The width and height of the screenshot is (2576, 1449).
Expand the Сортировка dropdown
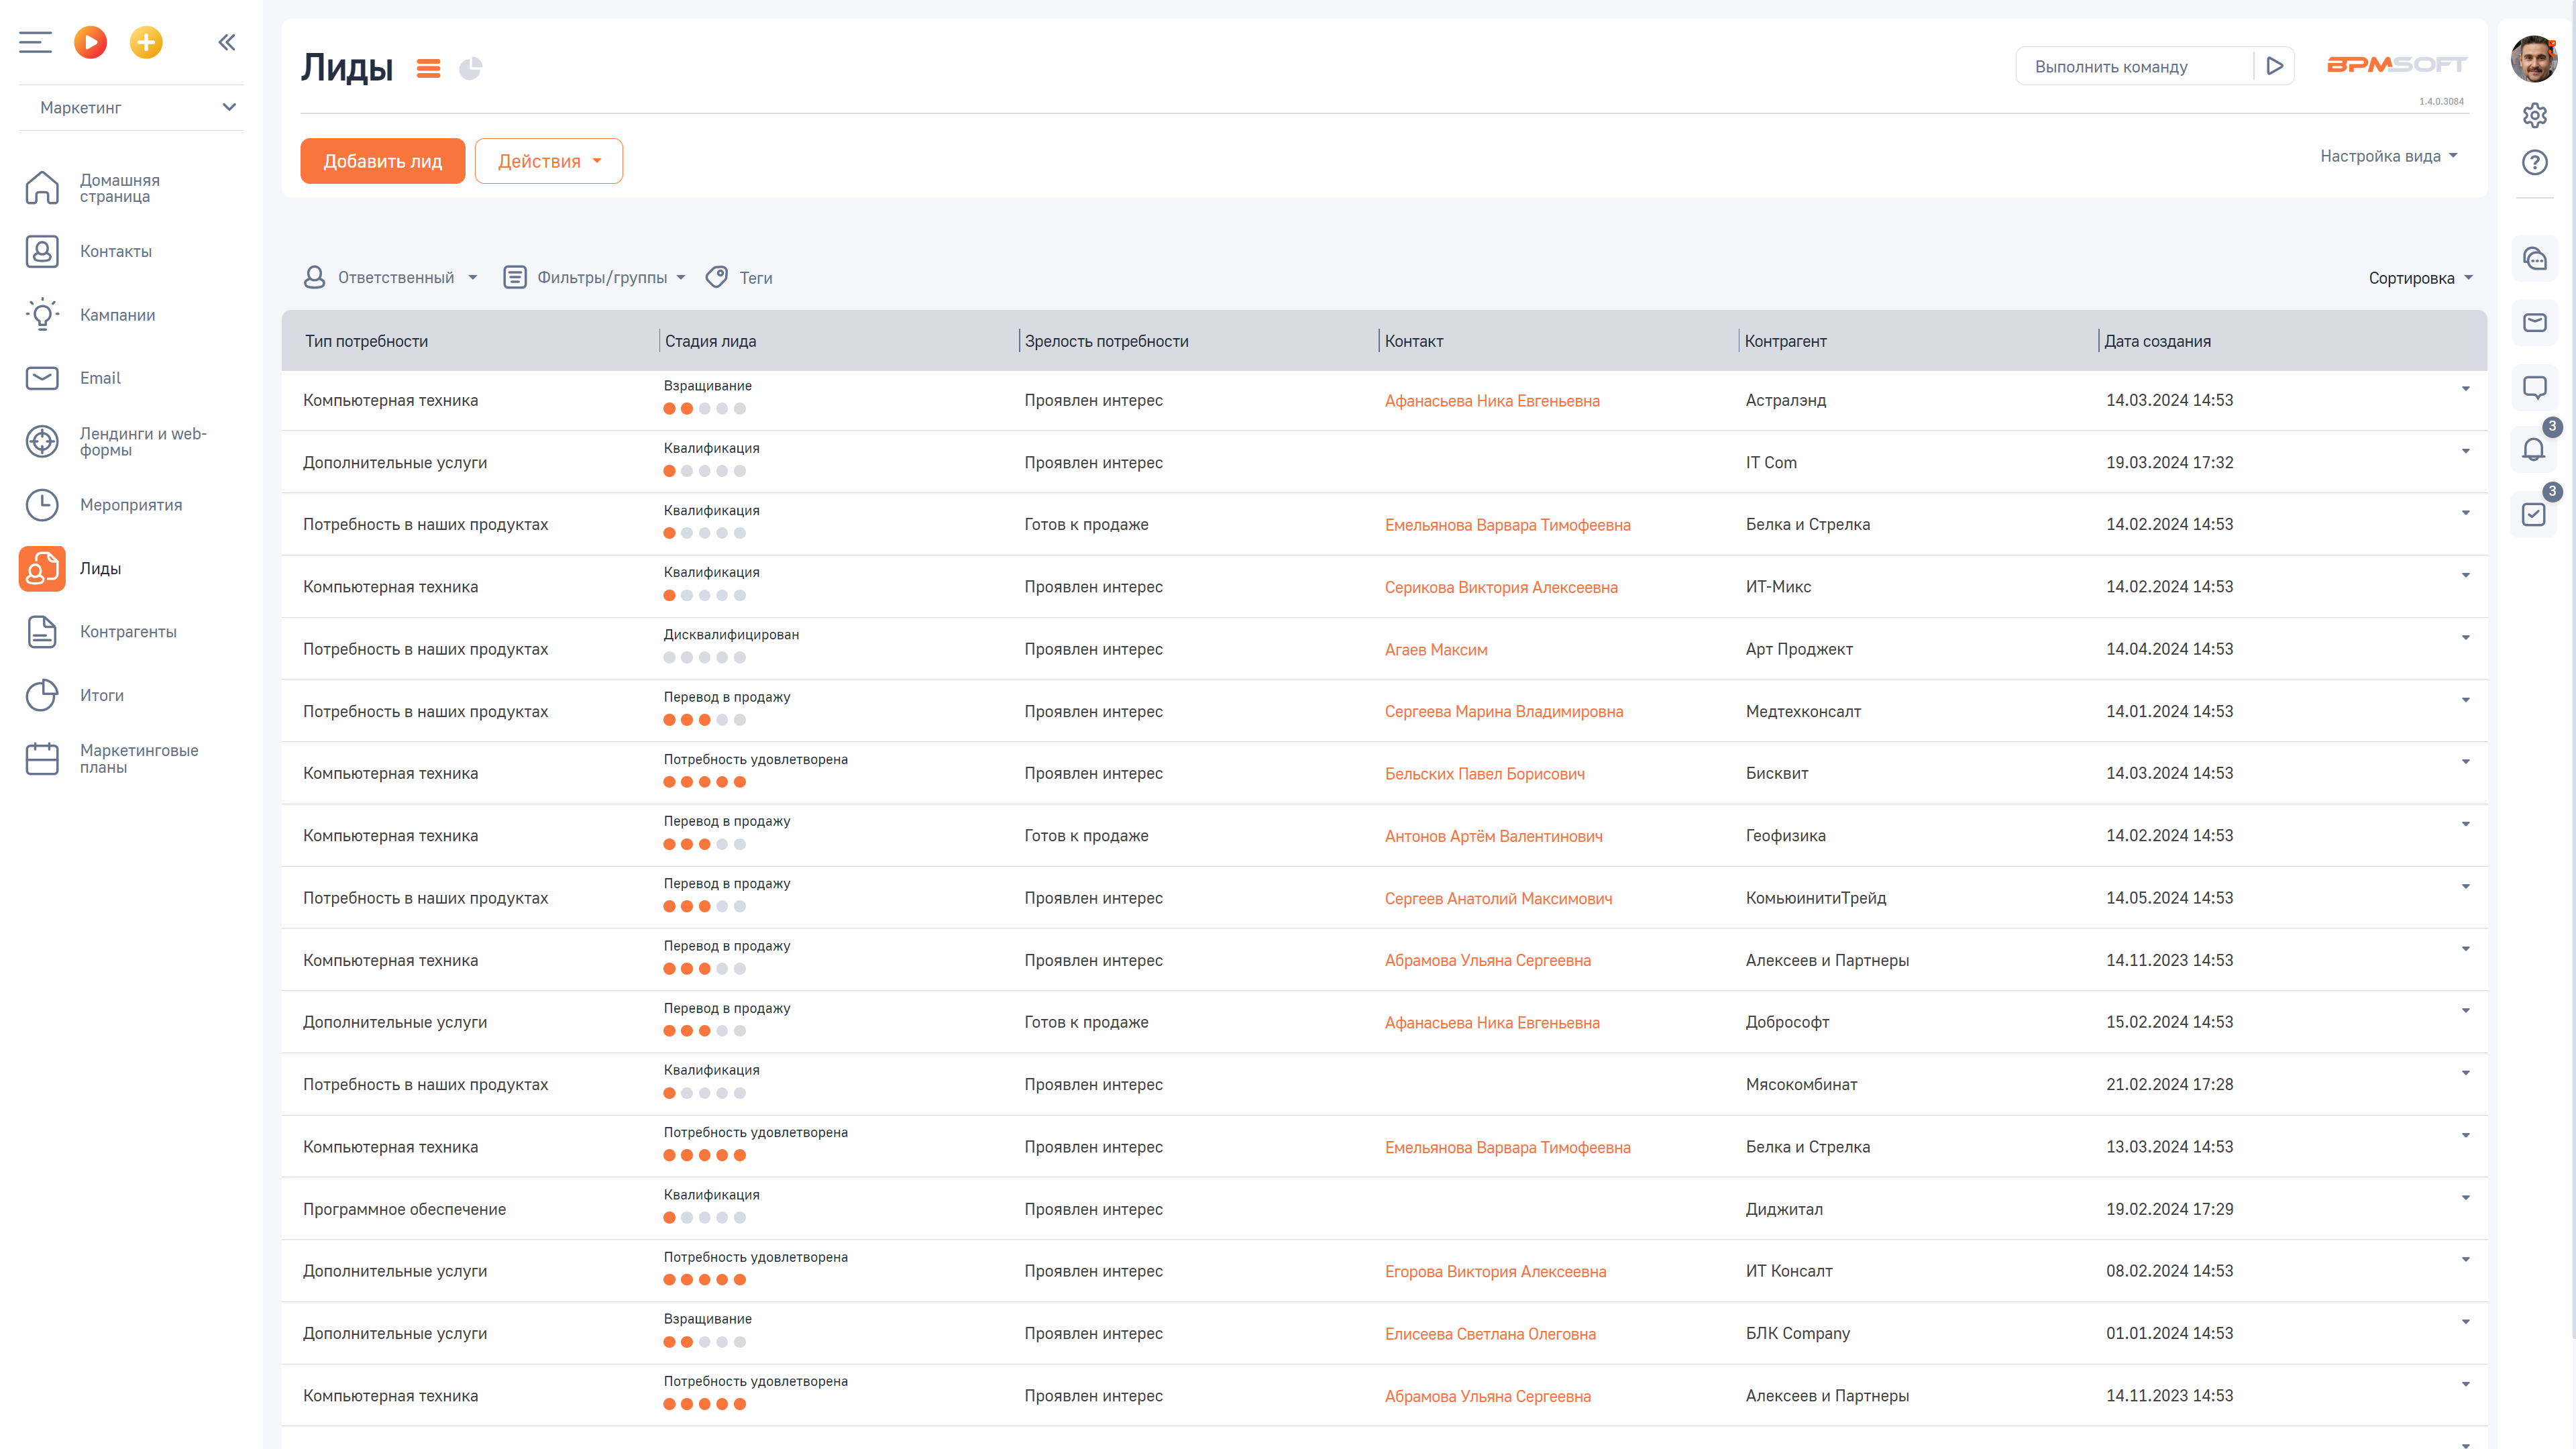point(2419,278)
